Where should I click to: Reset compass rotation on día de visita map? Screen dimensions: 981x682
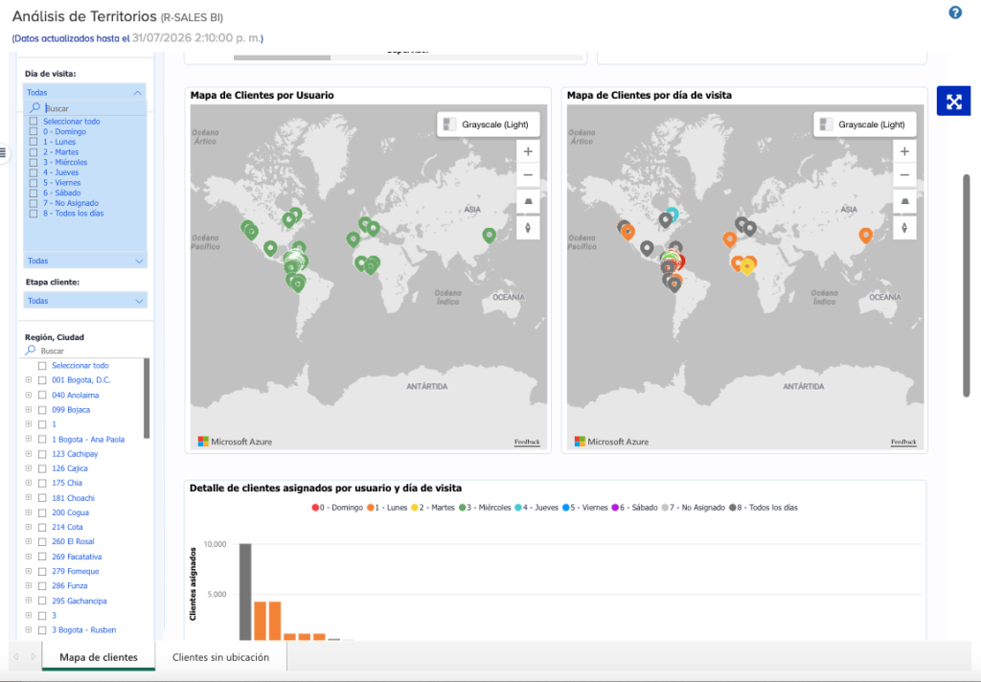(904, 228)
